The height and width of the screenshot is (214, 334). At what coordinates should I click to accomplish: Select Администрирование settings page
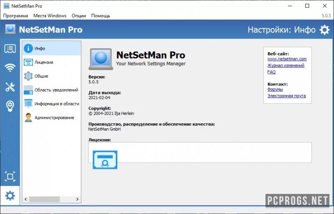coord(51,117)
